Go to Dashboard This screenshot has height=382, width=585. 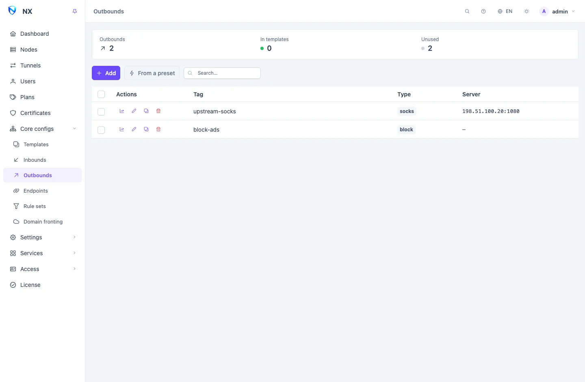point(42,34)
